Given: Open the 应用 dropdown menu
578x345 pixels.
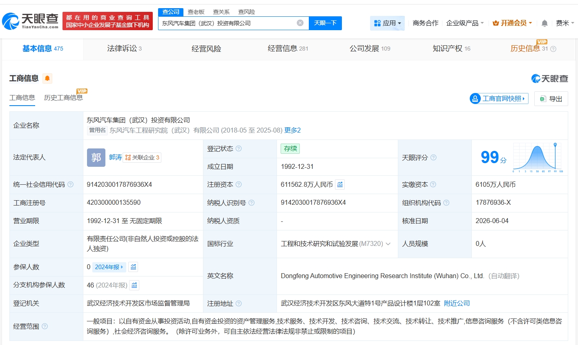Looking at the screenshot, I should coord(387,23).
